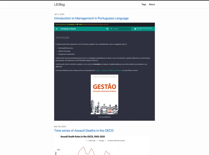This screenshot has width=209, height=155.
Task: Click the Portugal legend entry
Action: coord(101,140)
